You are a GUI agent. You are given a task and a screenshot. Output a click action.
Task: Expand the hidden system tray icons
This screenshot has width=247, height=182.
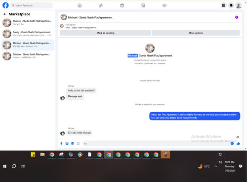[x=216, y=166]
